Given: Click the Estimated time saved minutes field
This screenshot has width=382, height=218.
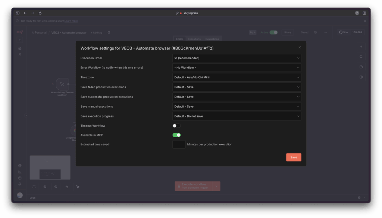Looking at the screenshot, I should click(179, 144).
